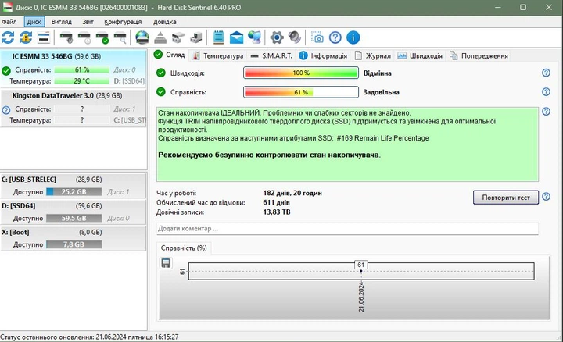Click the blue refresh arrows toolbar icon
This screenshot has height=342, width=563.
pyautogui.click(x=8, y=37)
